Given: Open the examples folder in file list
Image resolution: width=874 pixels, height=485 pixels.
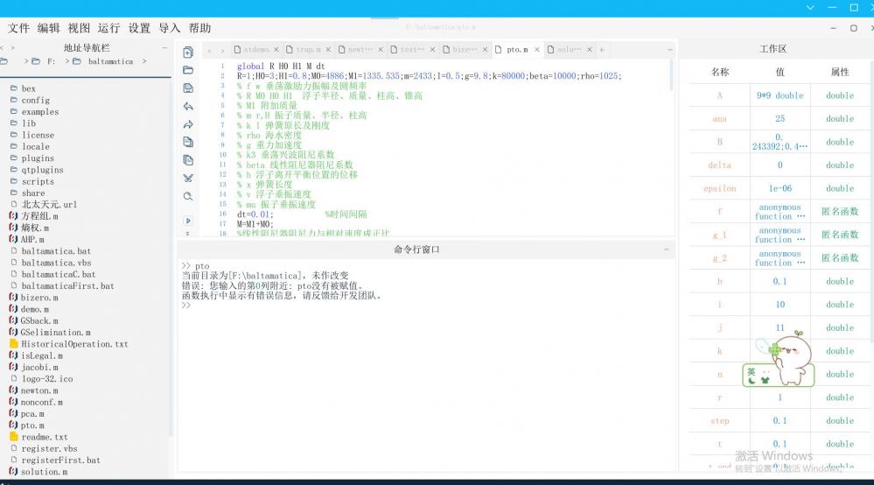Looking at the screenshot, I should pyautogui.click(x=40, y=112).
